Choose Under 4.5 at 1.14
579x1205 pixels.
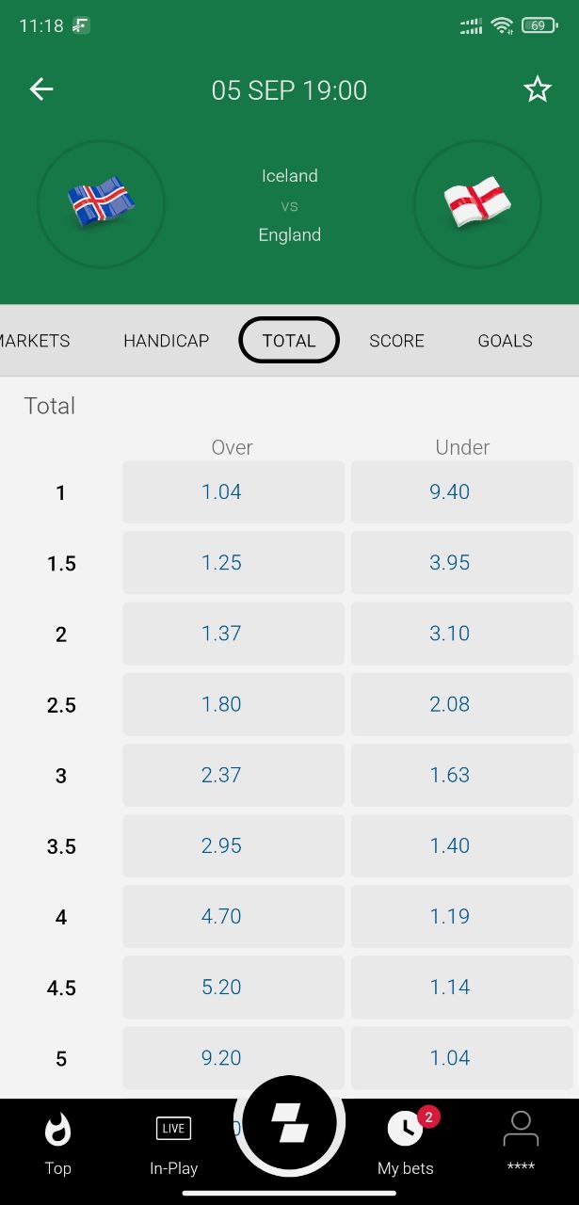461,987
